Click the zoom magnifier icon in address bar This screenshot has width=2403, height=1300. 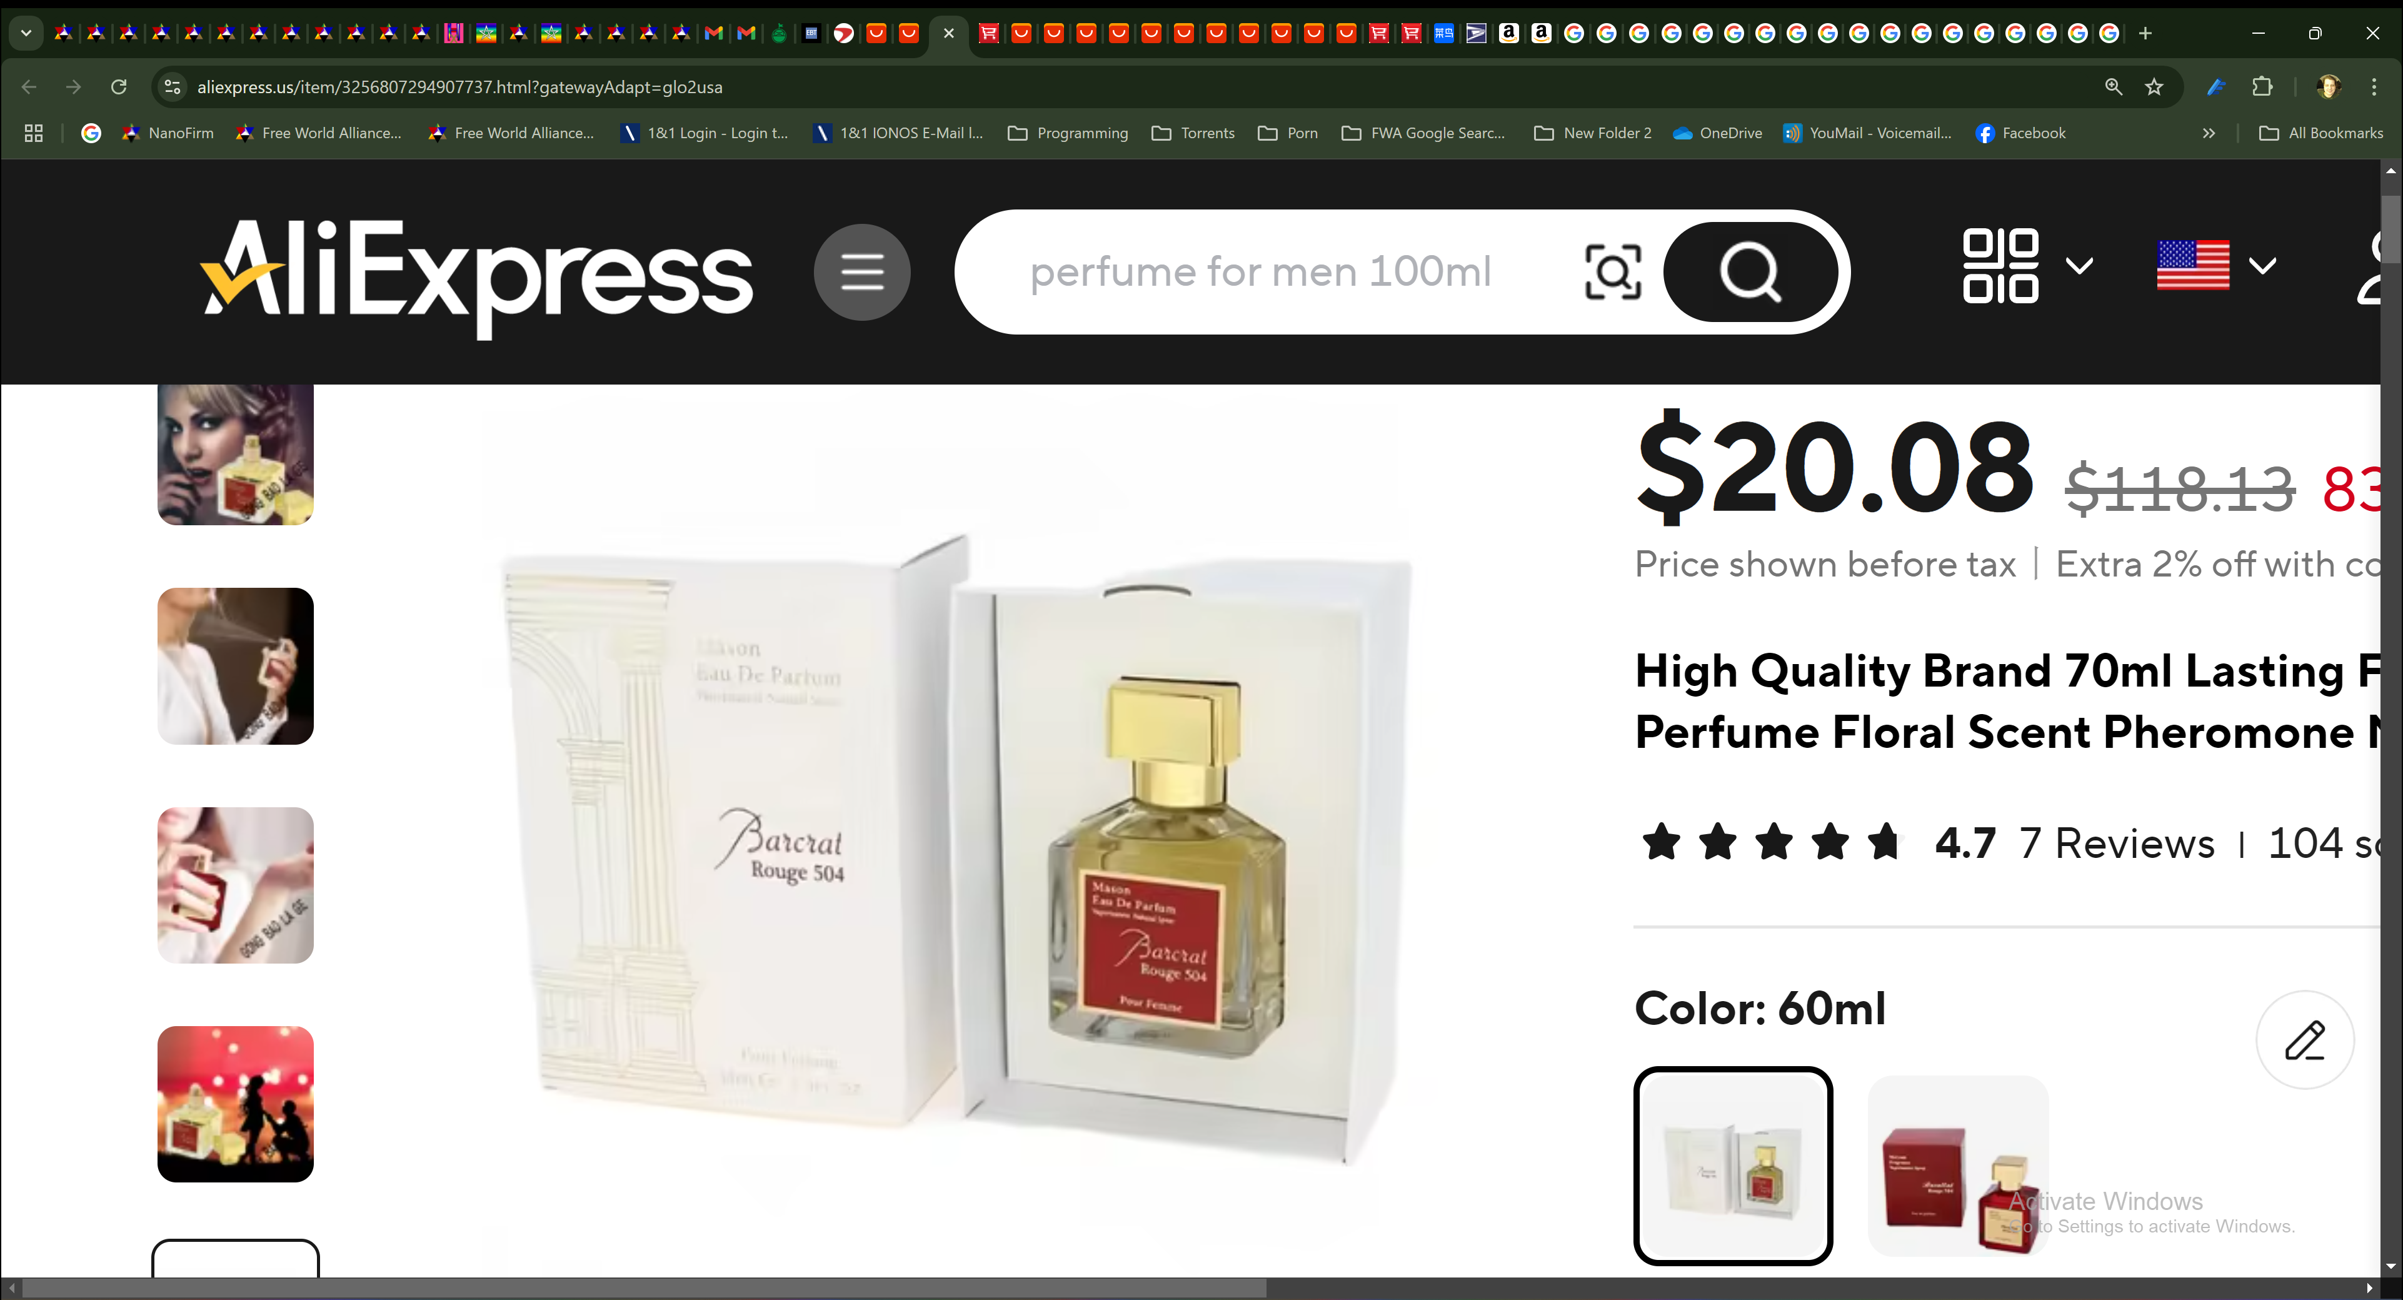2114,87
